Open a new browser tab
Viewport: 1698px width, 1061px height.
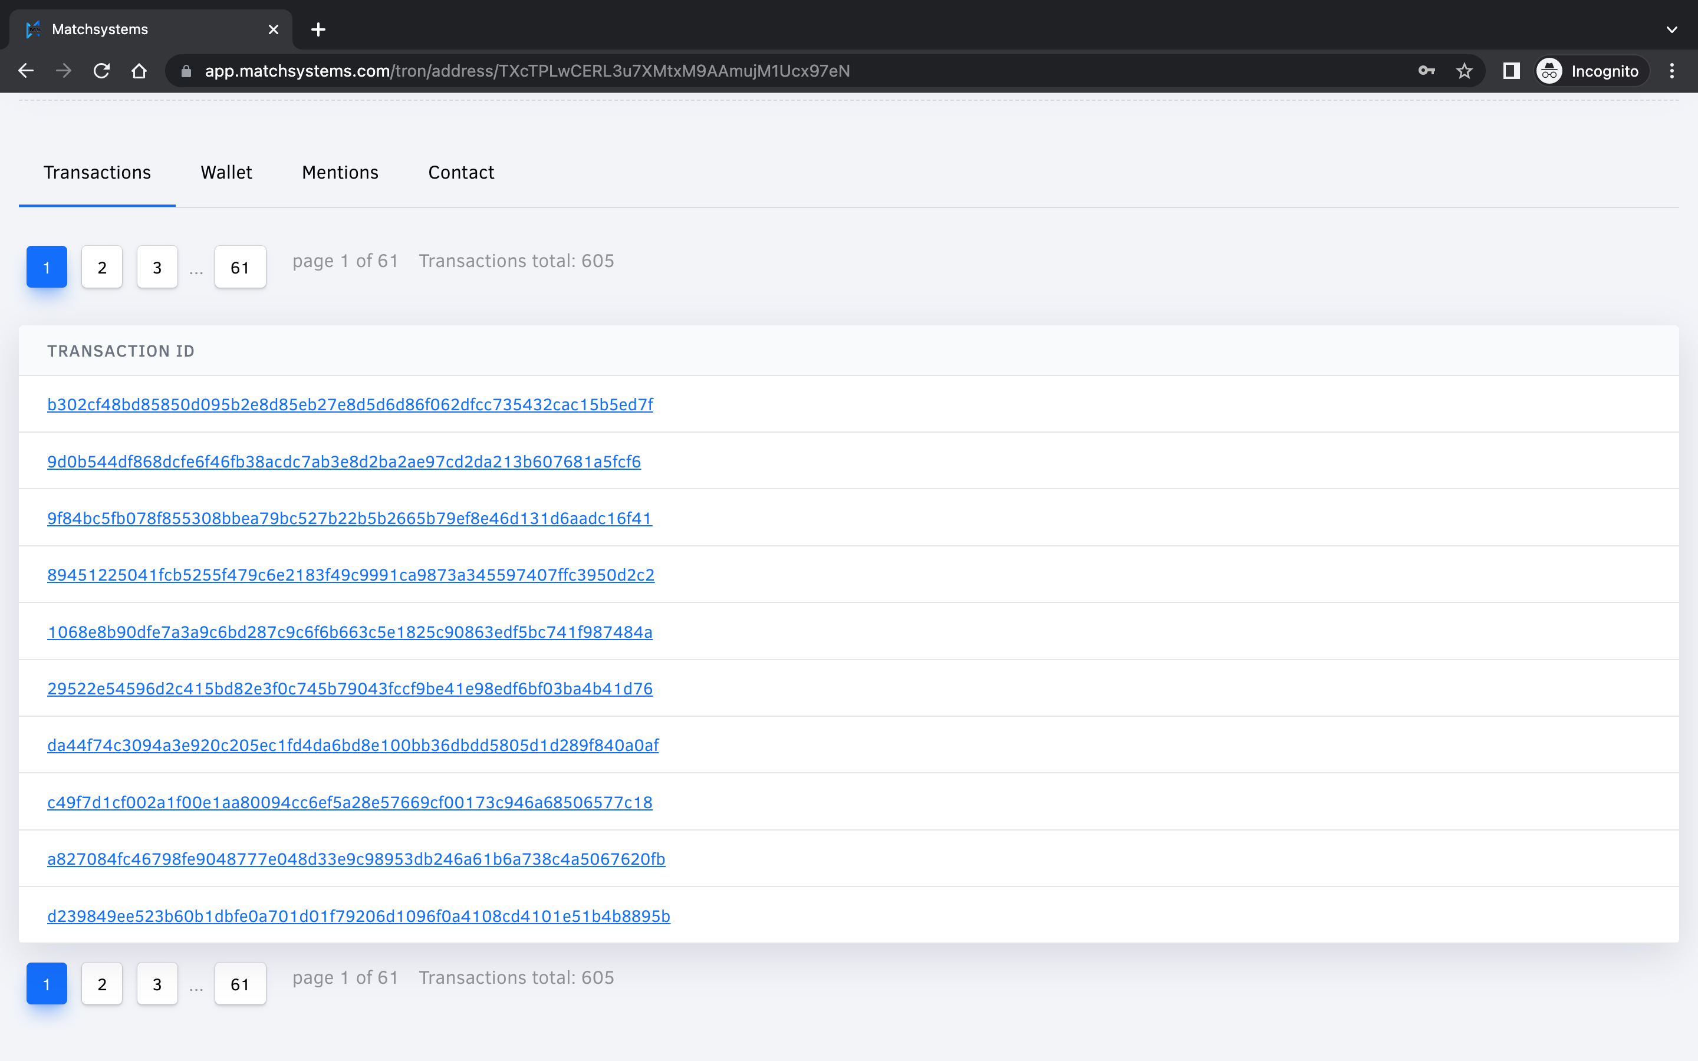[x=318, y=29]
